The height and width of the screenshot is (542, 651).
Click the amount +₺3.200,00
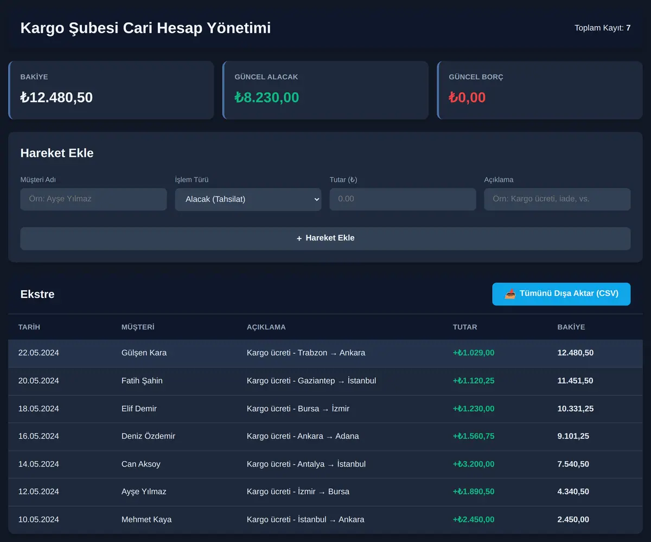(474, 464)
